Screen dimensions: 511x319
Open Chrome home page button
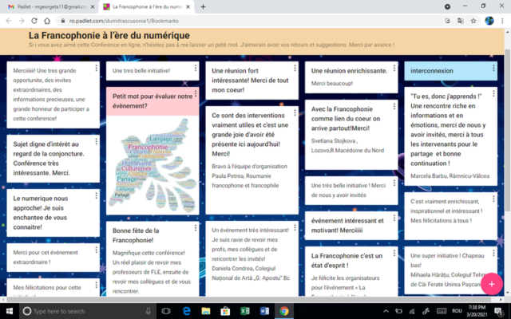click(x=48, y=20)
